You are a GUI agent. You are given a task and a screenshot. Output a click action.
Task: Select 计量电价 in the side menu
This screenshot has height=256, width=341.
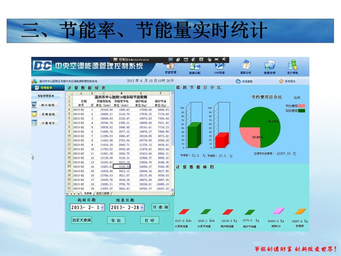click(x=48, y=123)
